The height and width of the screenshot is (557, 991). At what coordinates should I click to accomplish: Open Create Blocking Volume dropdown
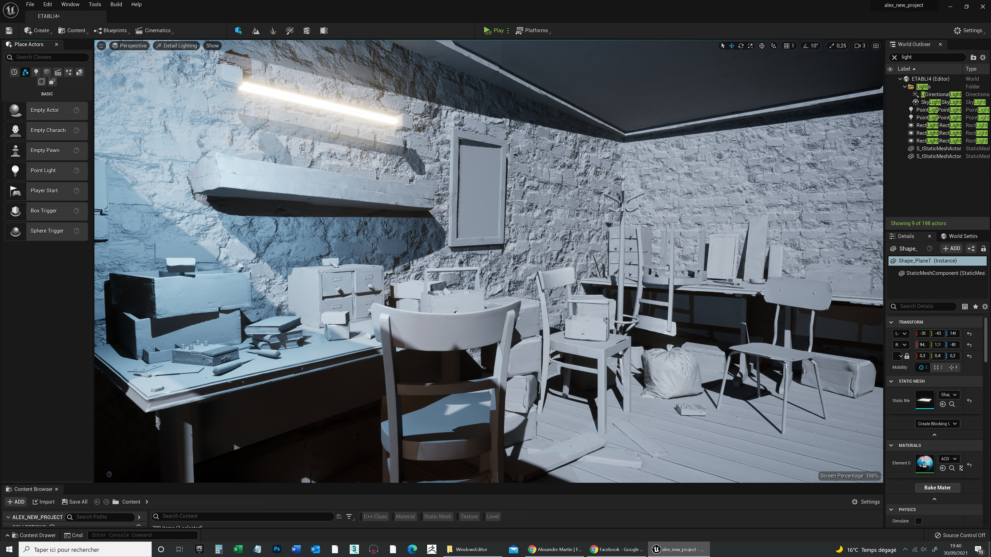(x=937, y=424)
